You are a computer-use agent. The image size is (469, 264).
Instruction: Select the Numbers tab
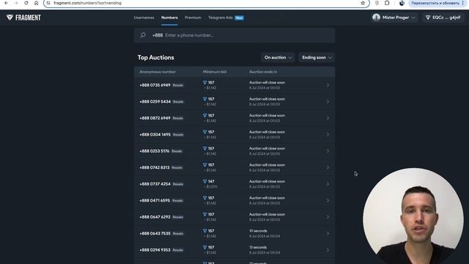coord(169,18)
